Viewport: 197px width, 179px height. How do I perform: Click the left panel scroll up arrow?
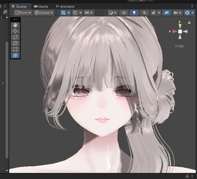tap(7, 17)
